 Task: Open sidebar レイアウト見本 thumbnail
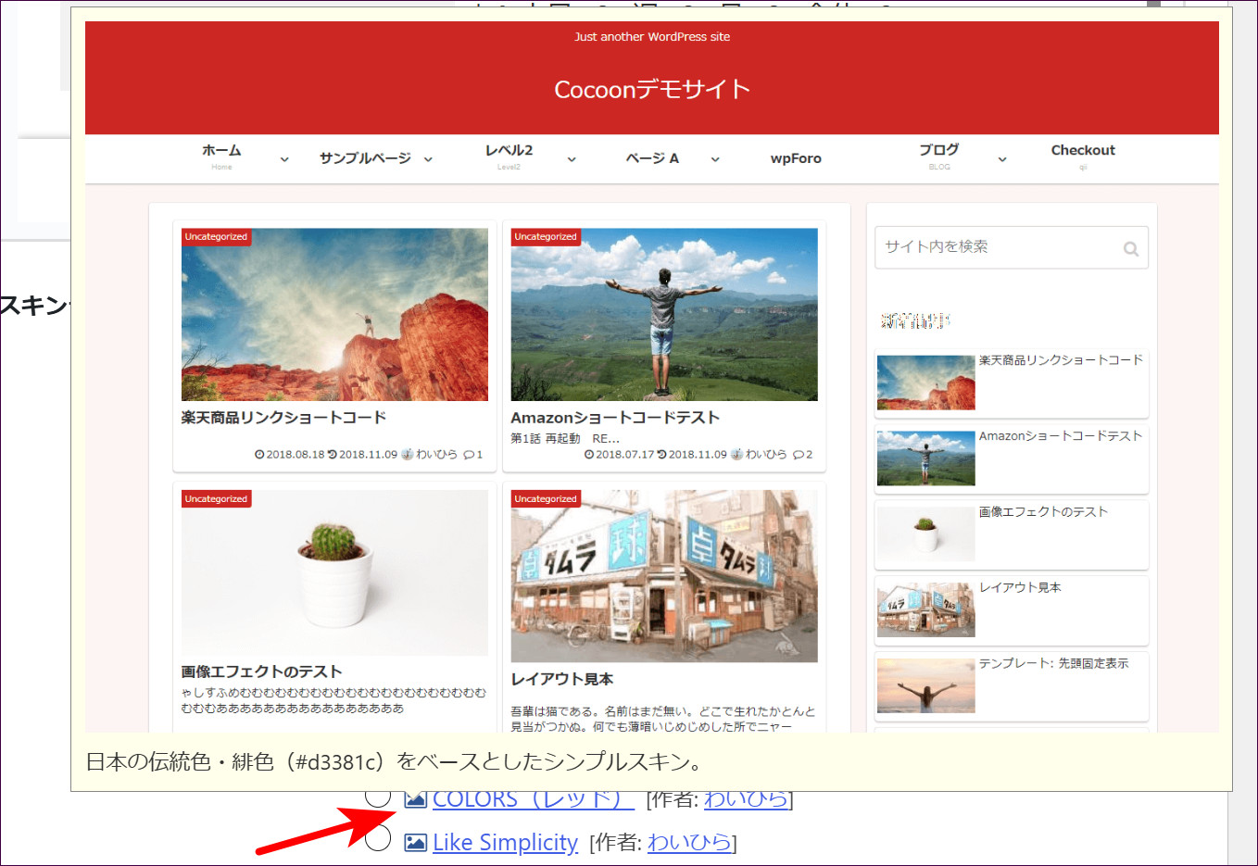[926, 610]
